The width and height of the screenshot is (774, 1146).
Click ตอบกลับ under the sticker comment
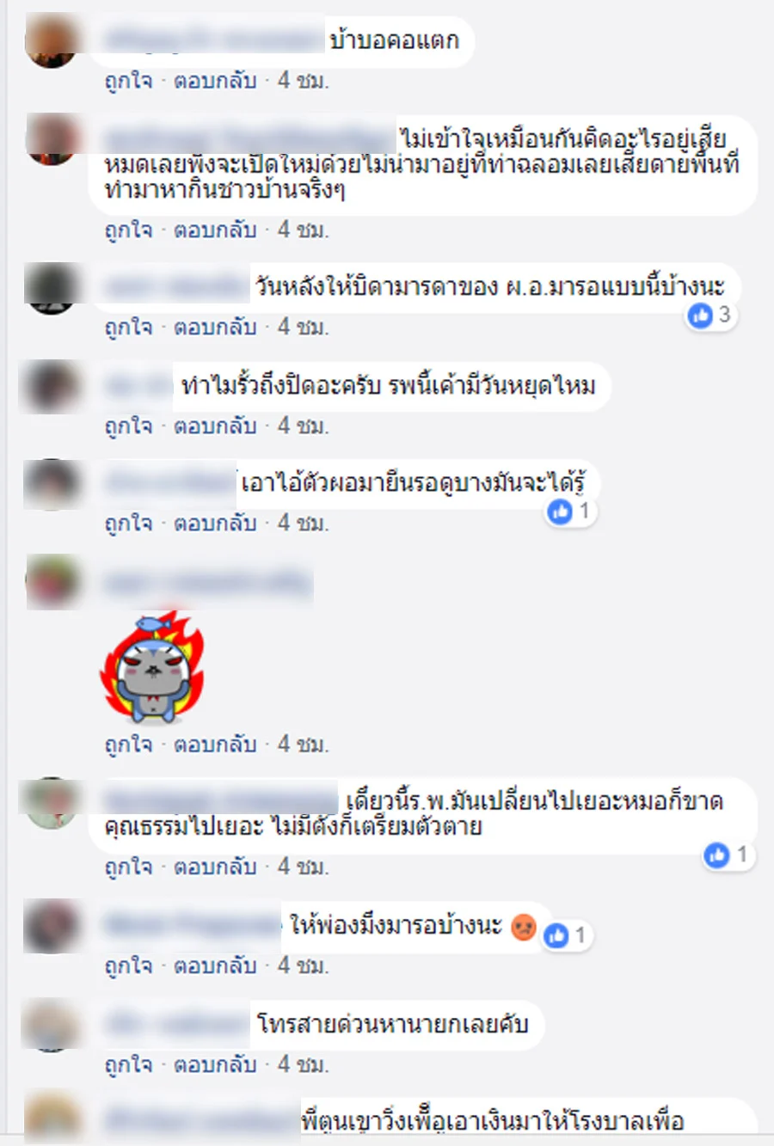[215, 745]
